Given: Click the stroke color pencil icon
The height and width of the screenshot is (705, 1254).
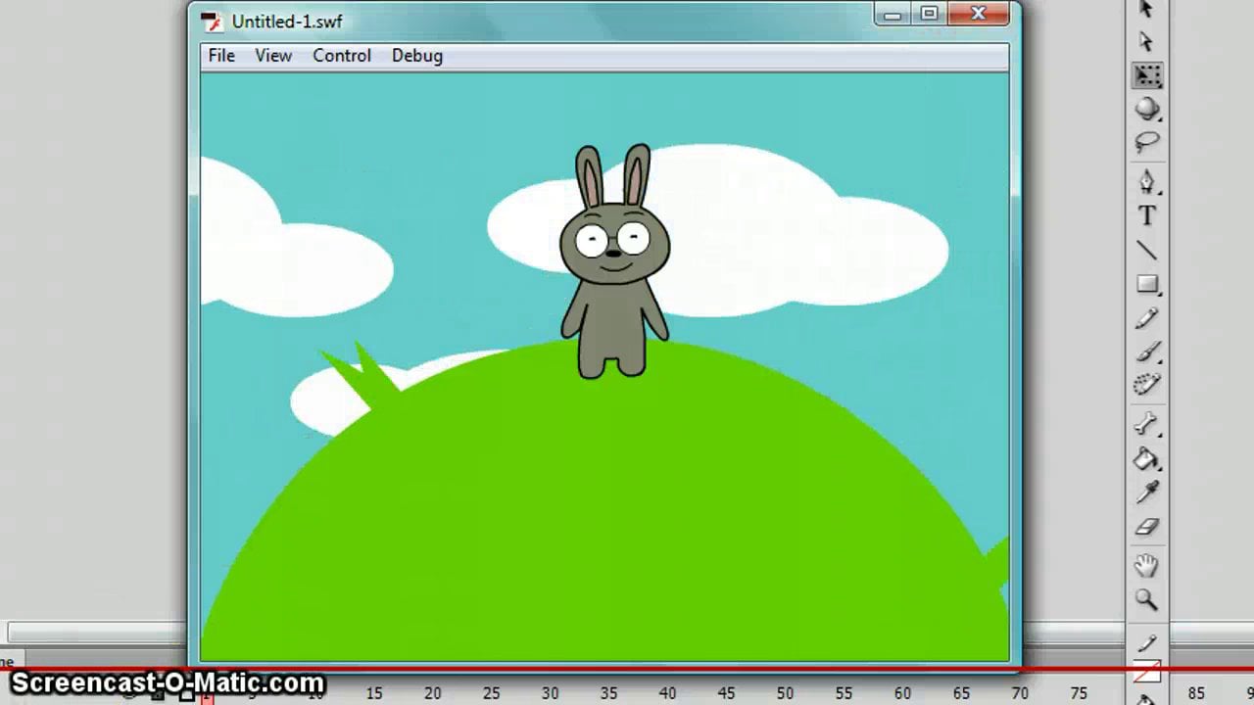Looking at the screenshot, I should (1147, 643).
